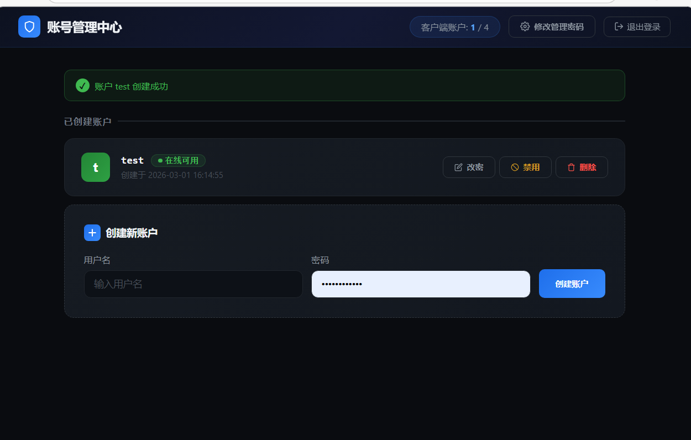The image size is (691, 440).
Task: Click the logout arrow icon
Action: click(x=619, y=27)
